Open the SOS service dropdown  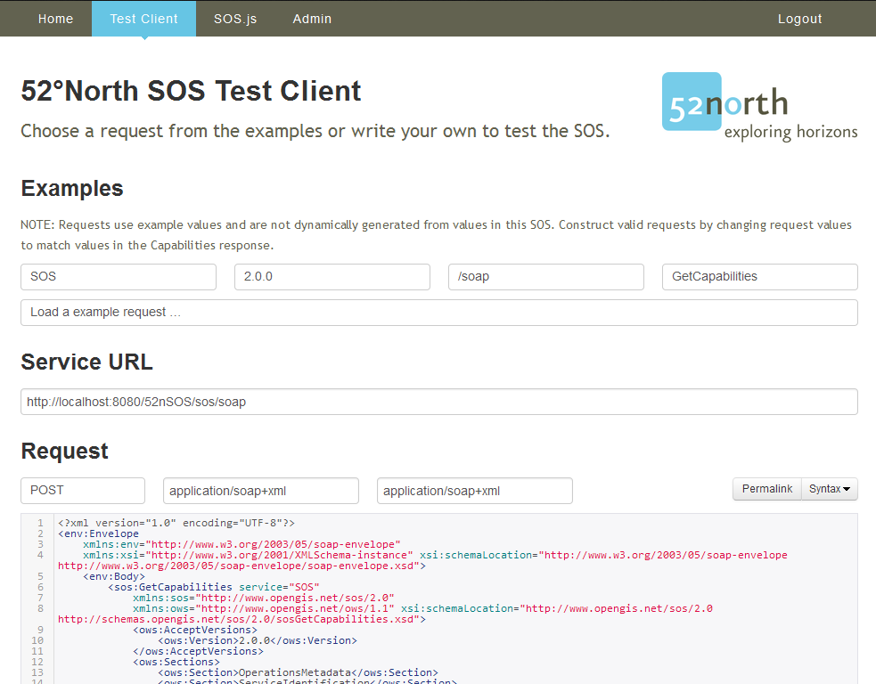click(x=119, y=277)
